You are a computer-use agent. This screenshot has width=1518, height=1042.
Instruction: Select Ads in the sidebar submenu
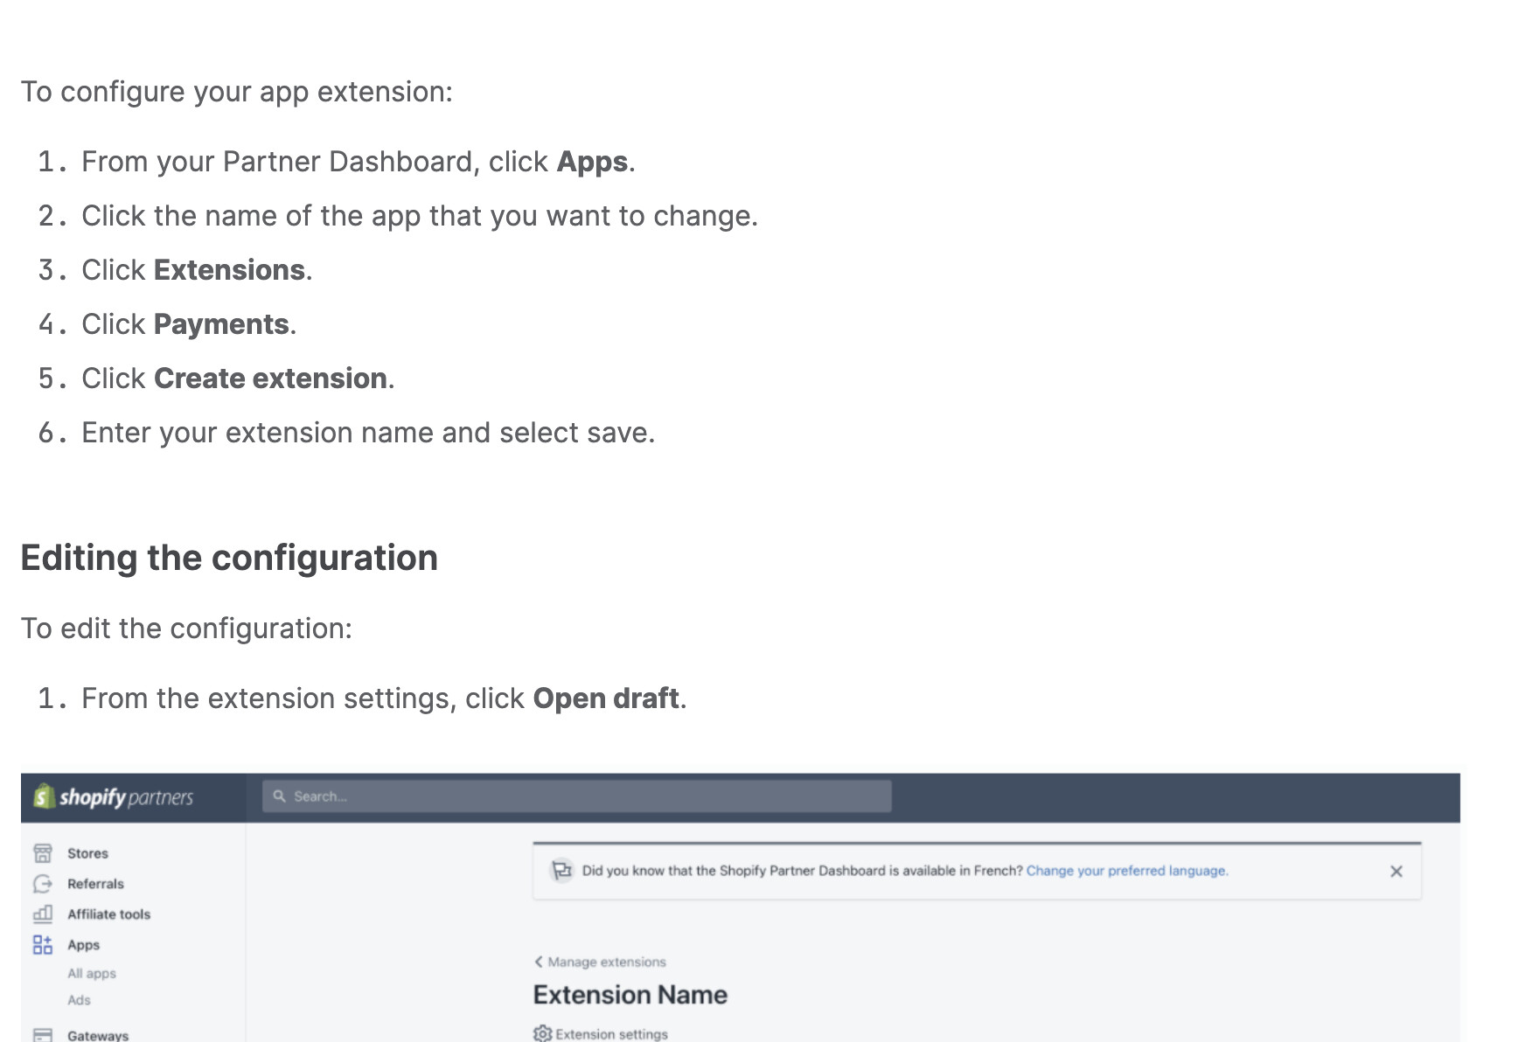(x=80, y=1000)
